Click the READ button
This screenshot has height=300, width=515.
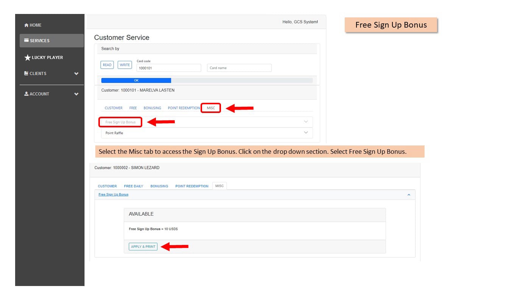click(107, 65)
